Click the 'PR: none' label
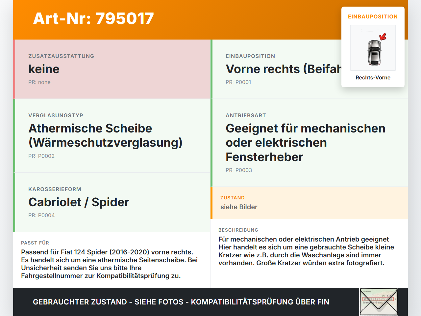 [x=39, y=82]
